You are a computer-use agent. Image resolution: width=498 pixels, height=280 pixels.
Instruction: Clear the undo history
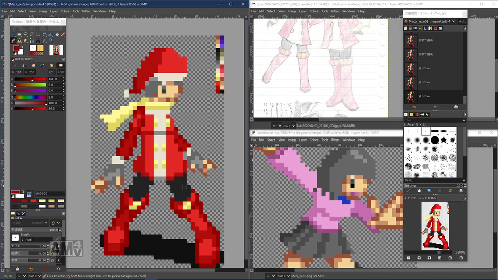coord(456,107)
